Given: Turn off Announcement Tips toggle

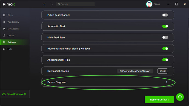Looking at the screenshot, I should coord(165,60).
